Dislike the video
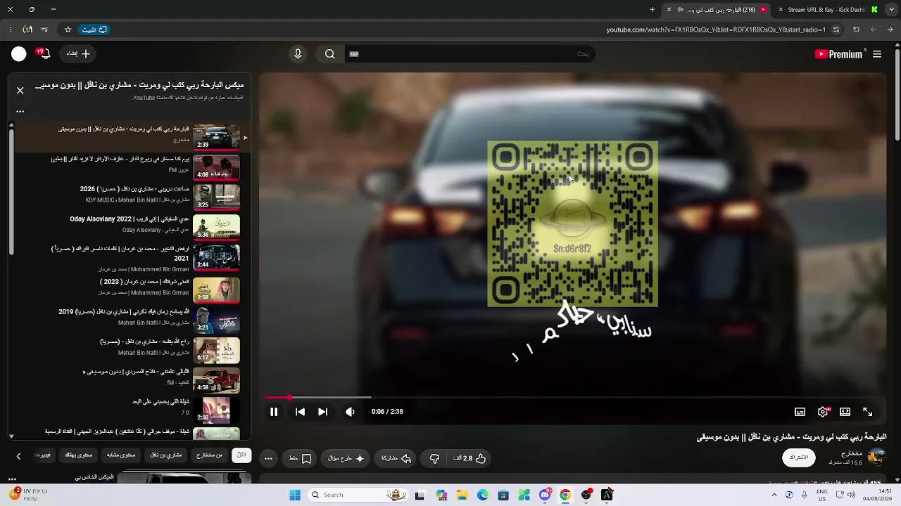Image resolution: width=901 pixels, height=506 pixels. (434, 458)
